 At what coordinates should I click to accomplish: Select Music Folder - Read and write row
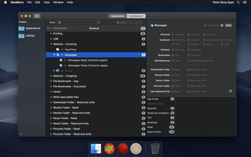[96, 123]
